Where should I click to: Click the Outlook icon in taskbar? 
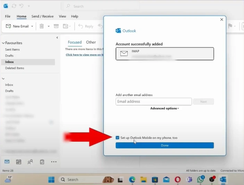[223, 179]
